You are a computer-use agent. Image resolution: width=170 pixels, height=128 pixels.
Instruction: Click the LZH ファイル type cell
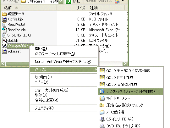pos(98,41)
